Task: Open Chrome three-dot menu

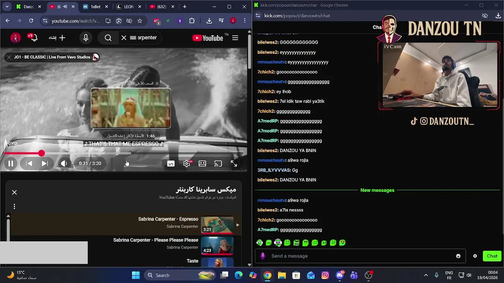Action: click(245, 21)
